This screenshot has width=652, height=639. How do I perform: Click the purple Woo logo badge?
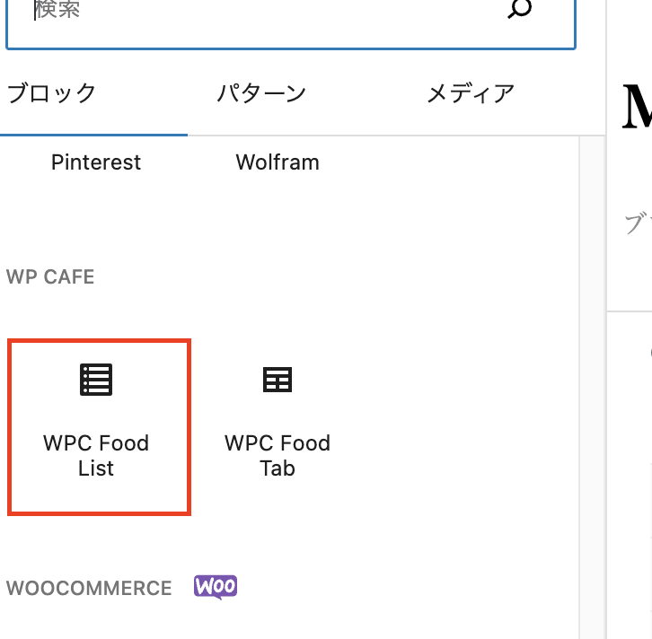pyautogui.click(x=216, y=587)
